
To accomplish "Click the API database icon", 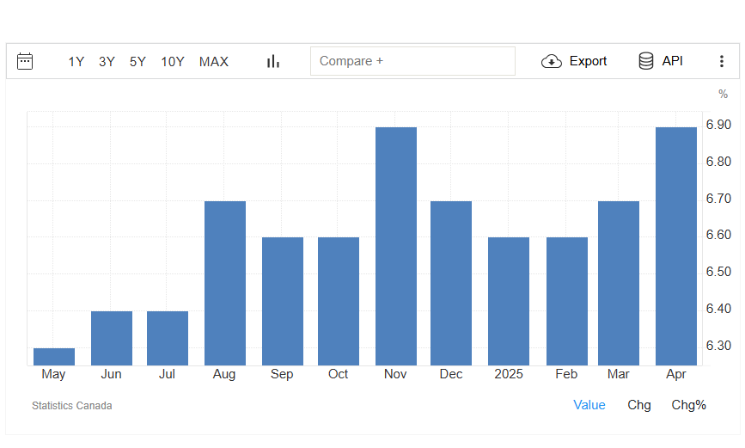I will point(646,61).
